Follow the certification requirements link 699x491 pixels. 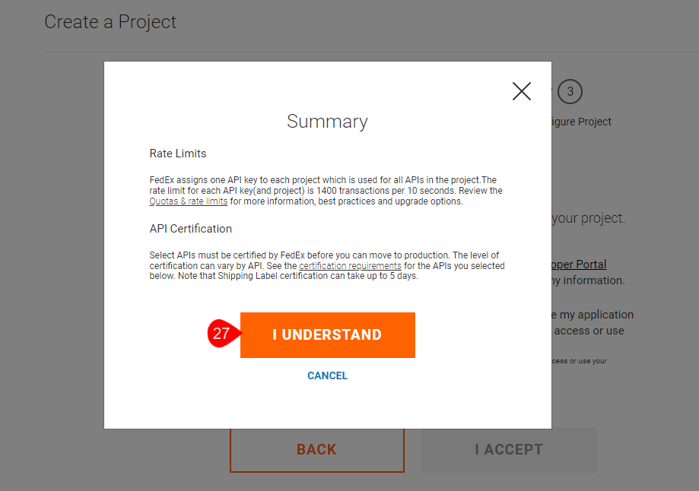pos(350,266)
